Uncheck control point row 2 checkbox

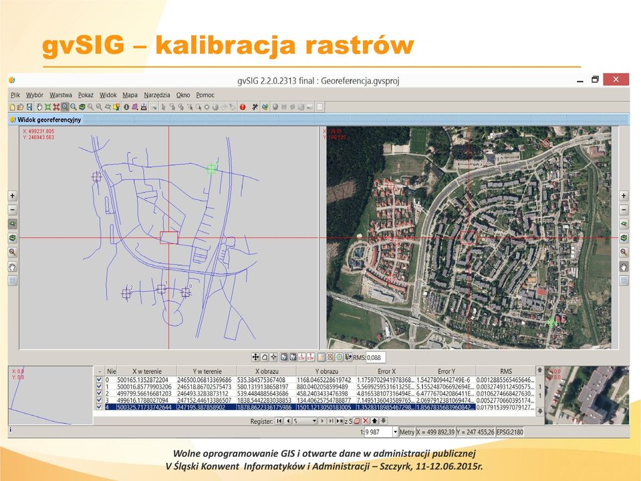click(99, 393)
